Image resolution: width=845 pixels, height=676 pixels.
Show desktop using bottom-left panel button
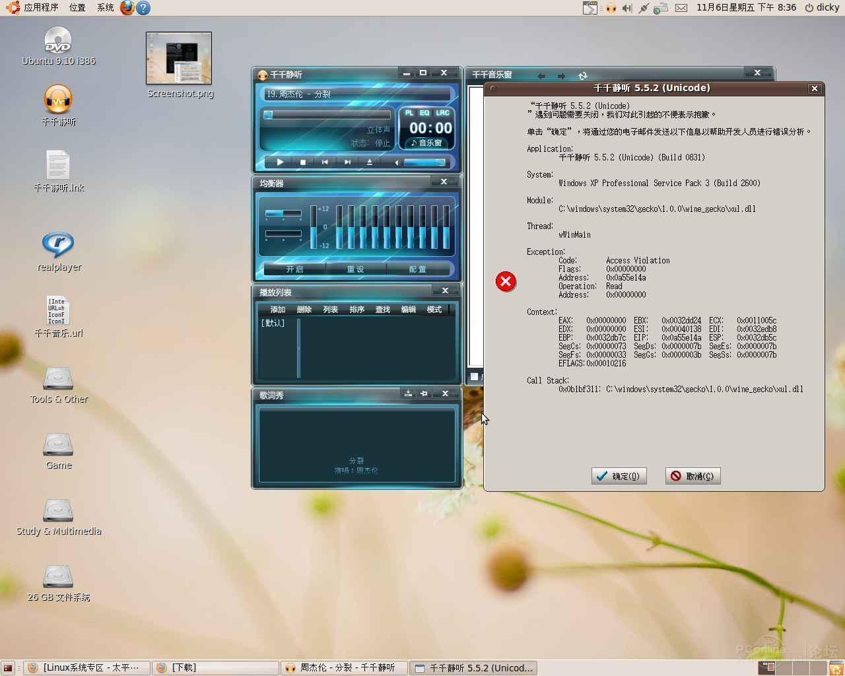[x=8, y=668]
